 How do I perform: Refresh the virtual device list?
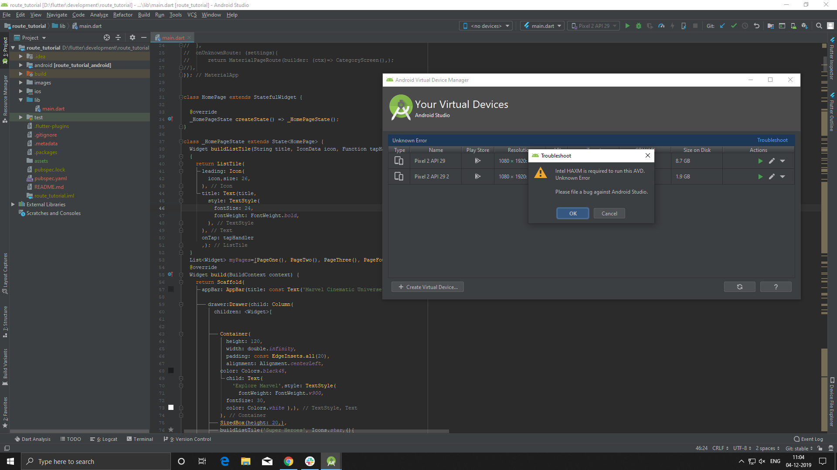739,287
